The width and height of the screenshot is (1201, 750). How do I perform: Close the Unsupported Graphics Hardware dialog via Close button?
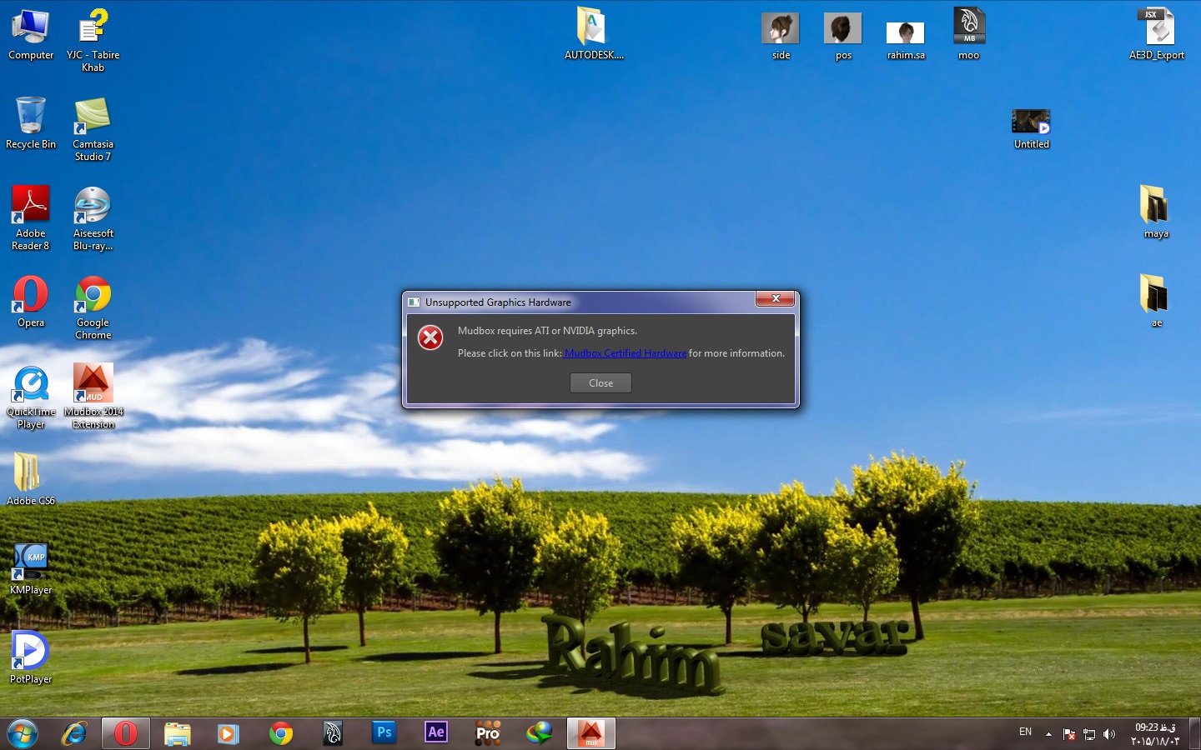click(600, 382)
